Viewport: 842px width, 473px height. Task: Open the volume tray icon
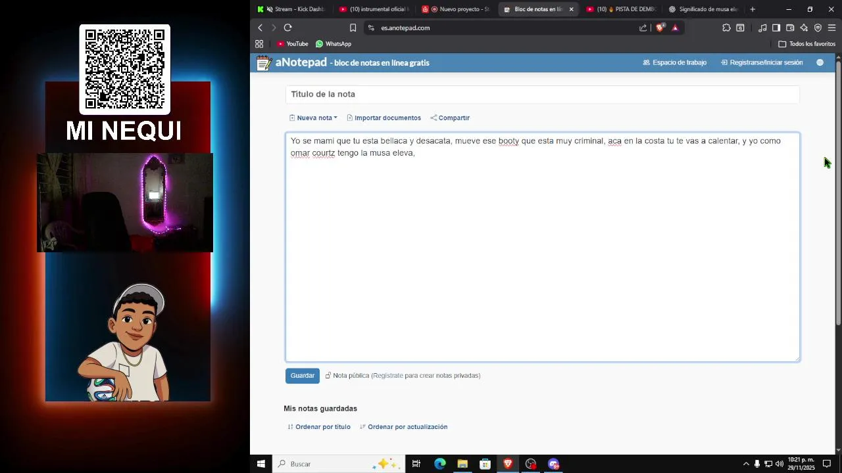(780, 464)
